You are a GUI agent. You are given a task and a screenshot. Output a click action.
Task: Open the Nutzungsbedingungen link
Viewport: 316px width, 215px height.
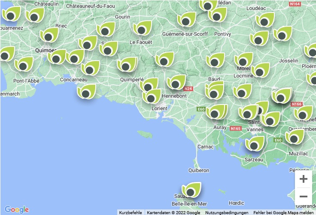(x=227, y=212)
